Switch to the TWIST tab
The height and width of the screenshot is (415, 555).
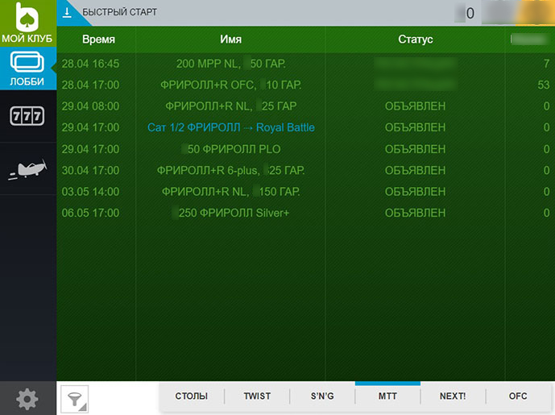point(257,396)
